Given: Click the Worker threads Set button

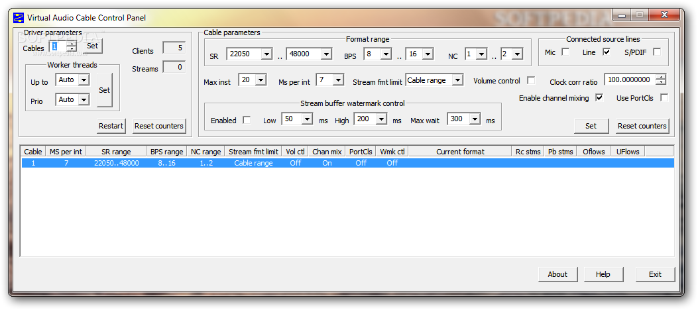Looking at the screenshot, I should [x=105, y=90].
